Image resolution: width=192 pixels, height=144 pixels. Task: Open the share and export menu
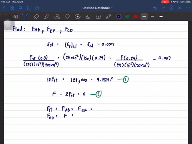click(37, 8)
